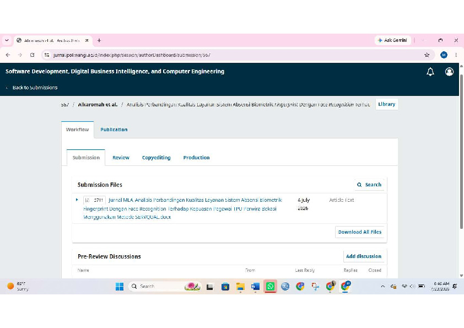The height and width of the screenshot is (328, 464).
Task: Select the Workflow tab
Action: [78, 130]
